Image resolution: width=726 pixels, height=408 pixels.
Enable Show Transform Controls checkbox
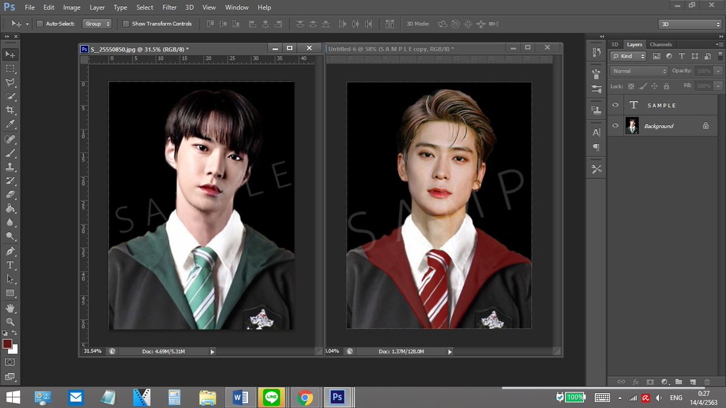(126, 24)
